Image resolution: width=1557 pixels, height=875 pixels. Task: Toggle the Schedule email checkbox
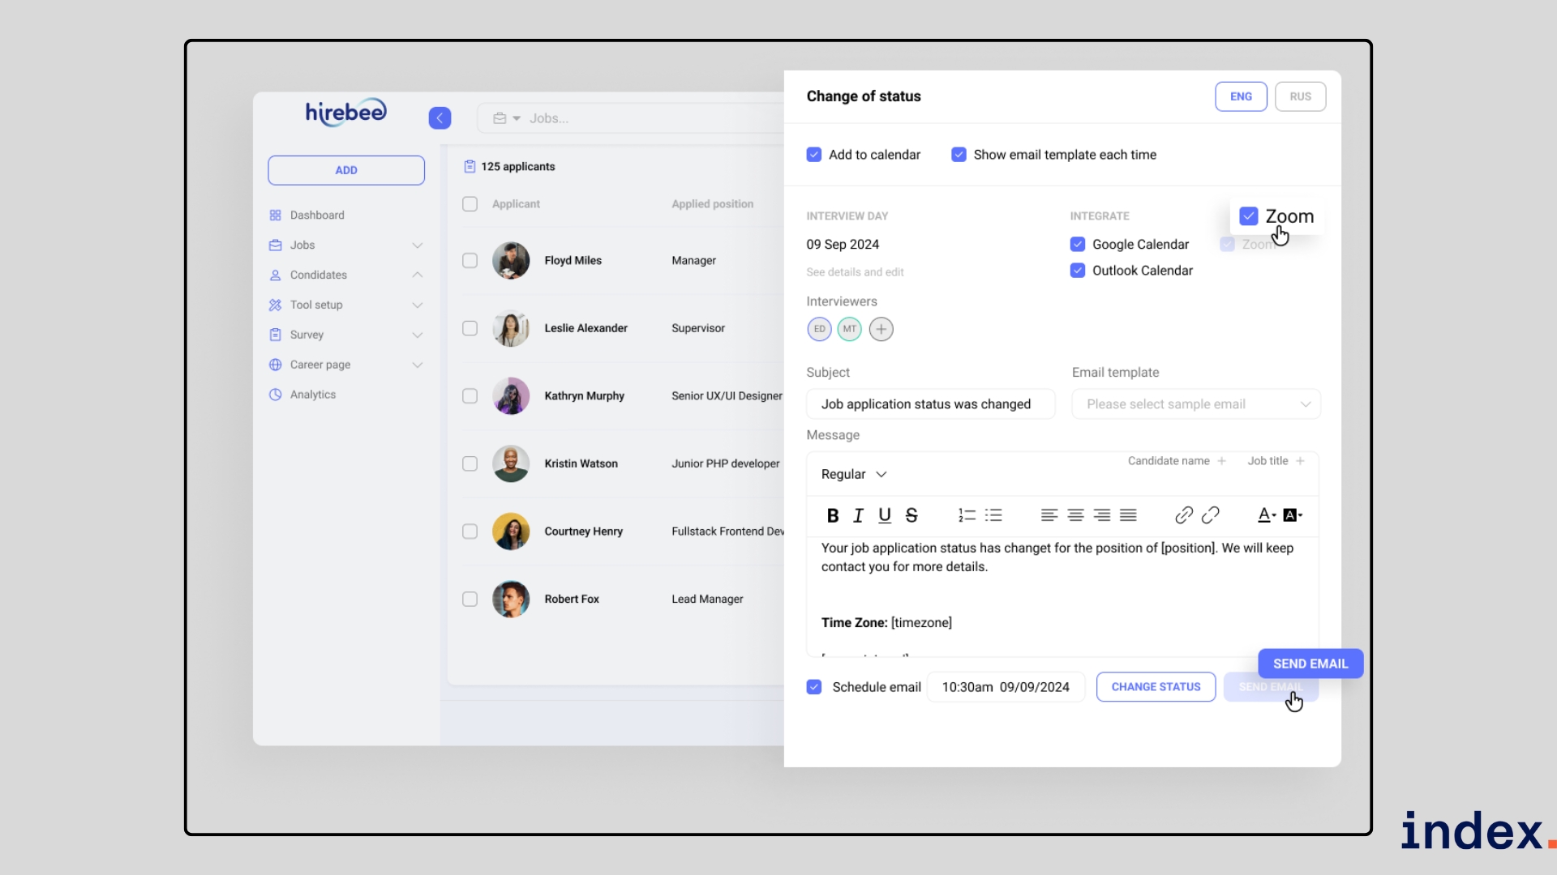click(x=814, y=687)
